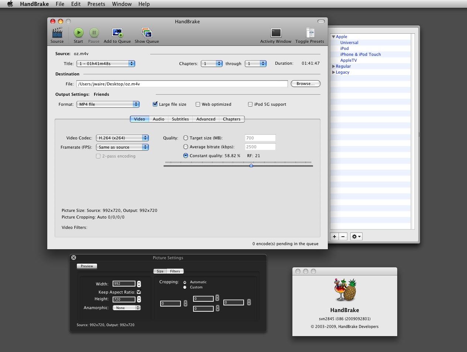The width and height of the screenshot is (467, 352).
Task: Open the Show Queue icon
Action: (147, 33)
